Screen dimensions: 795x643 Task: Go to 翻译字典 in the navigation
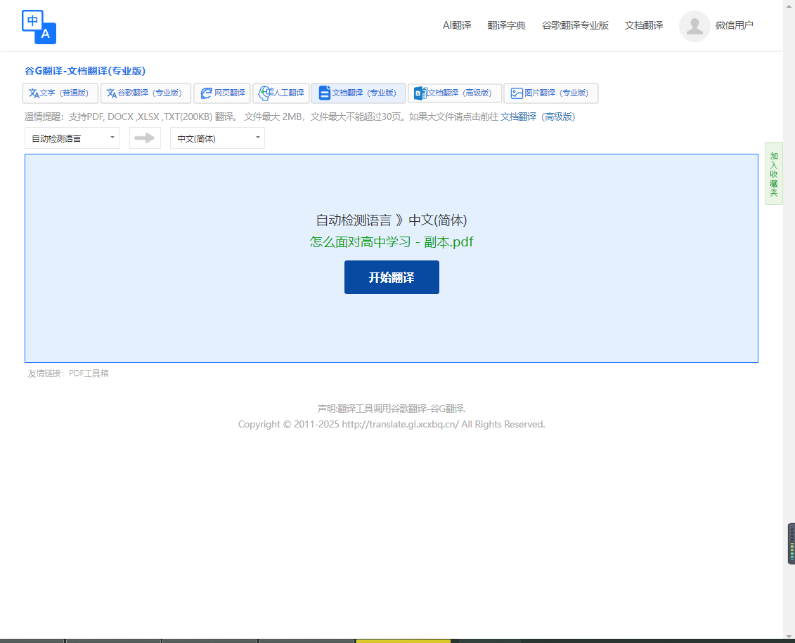(x=507, y=25)
